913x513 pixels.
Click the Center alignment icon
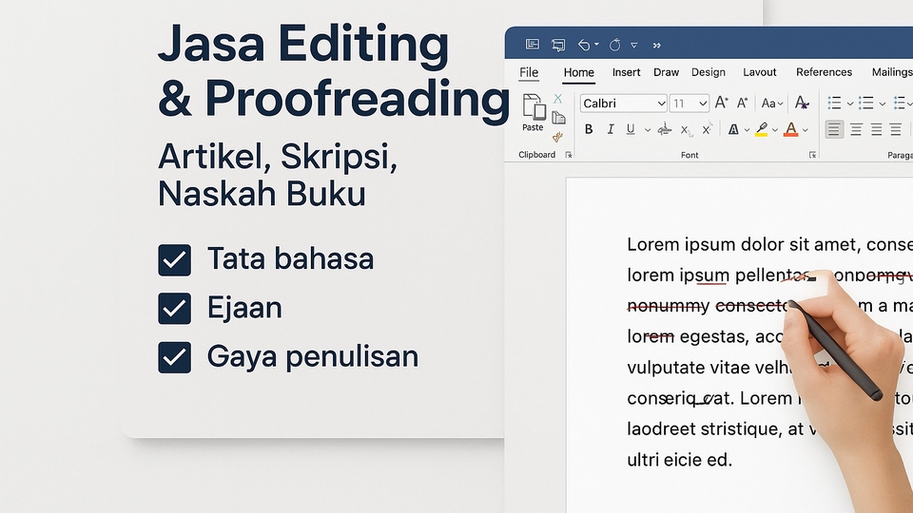[x=856, y=129]
